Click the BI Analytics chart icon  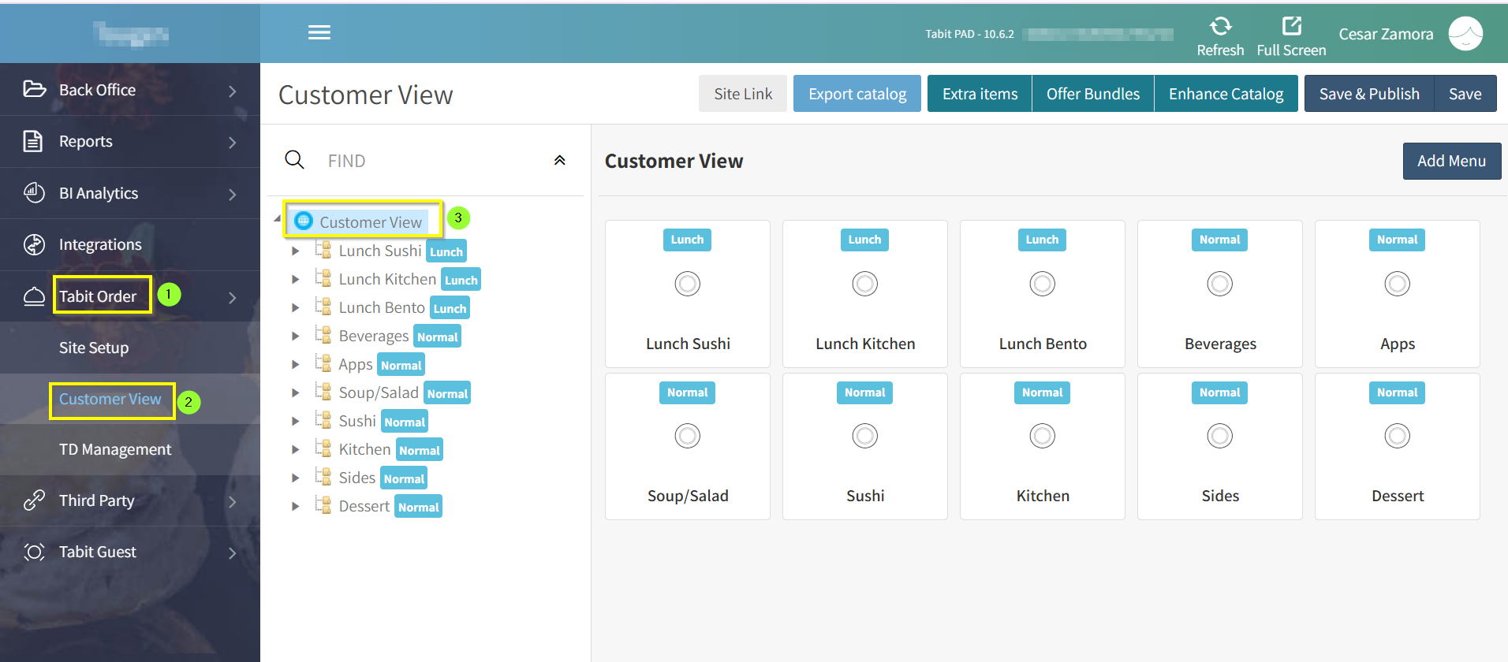click(x=33, y=193)
